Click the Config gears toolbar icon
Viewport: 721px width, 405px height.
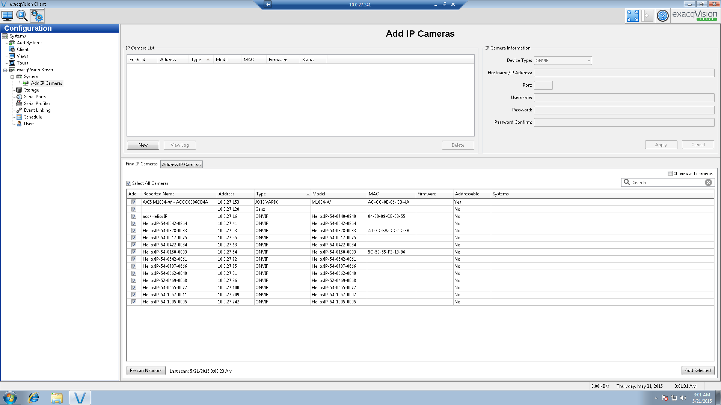[37, 16]
